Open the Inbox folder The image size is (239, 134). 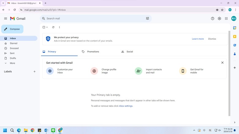(19, 38)
